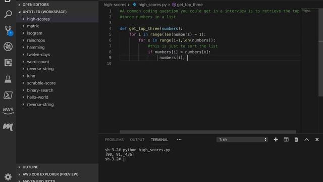This screenshot has width=323, height=182.
Task: Switch to the OUTPUT tab
Action: tap(137, 140)
